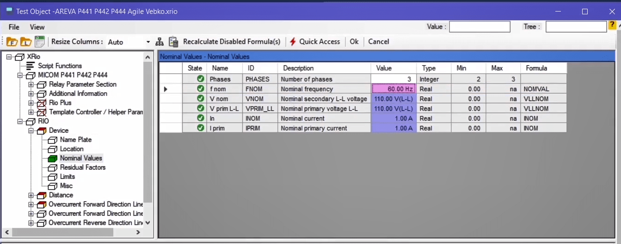621x244 pixels.
Task: Open the View menu
Action: coord(37,27)
